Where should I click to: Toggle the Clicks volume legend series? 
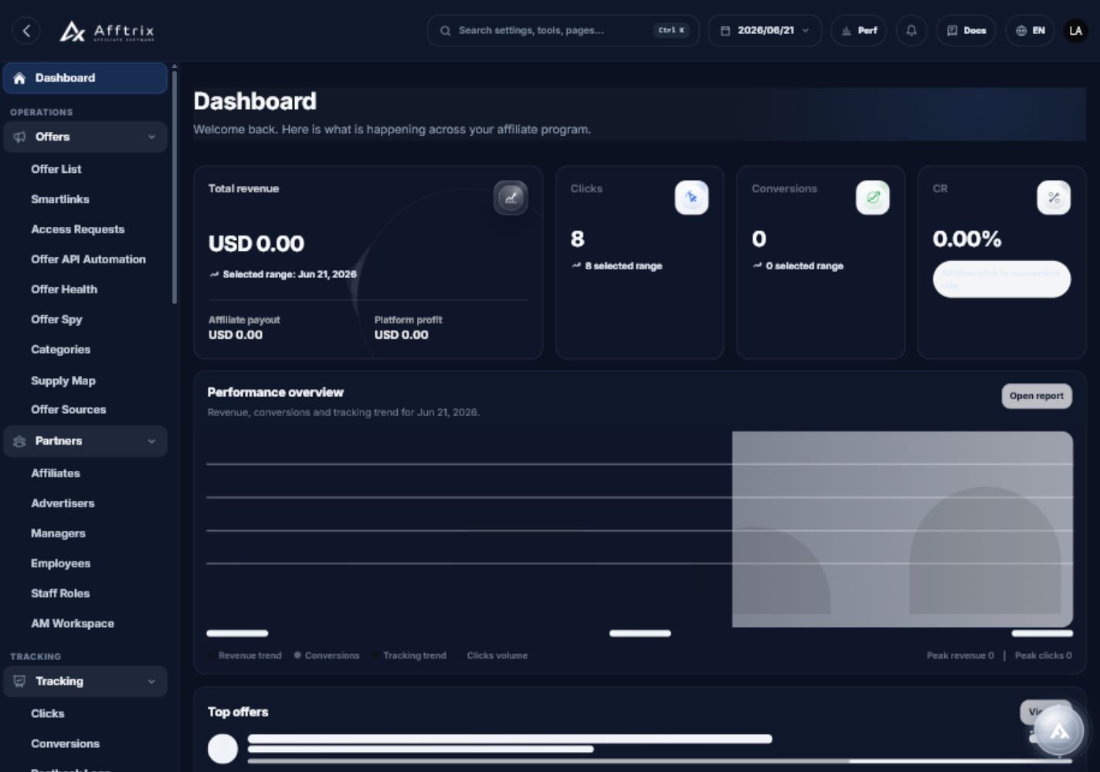coord(492,655)
